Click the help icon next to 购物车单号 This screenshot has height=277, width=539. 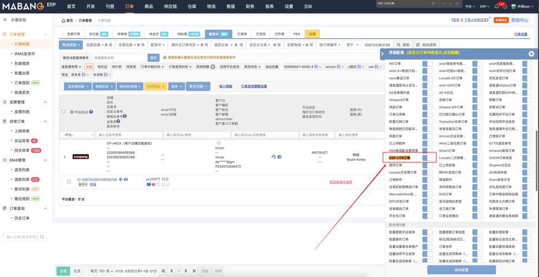click(125, 116)
